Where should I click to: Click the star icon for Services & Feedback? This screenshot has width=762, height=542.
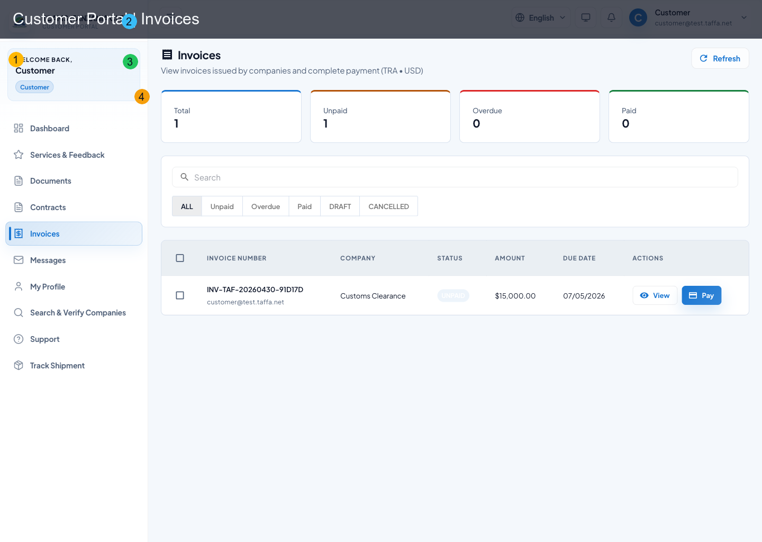click(x=19, y=155)
